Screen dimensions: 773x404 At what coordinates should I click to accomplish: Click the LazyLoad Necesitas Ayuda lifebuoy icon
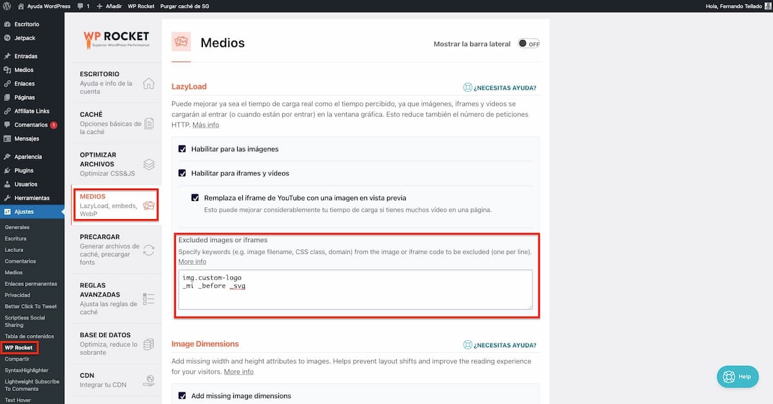click(468, 88)
